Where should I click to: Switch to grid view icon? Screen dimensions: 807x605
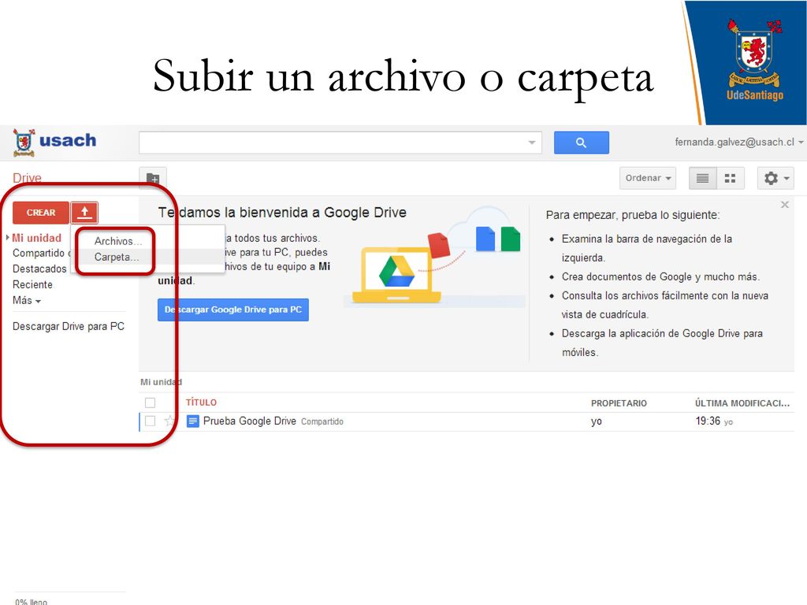coord(730,178)
